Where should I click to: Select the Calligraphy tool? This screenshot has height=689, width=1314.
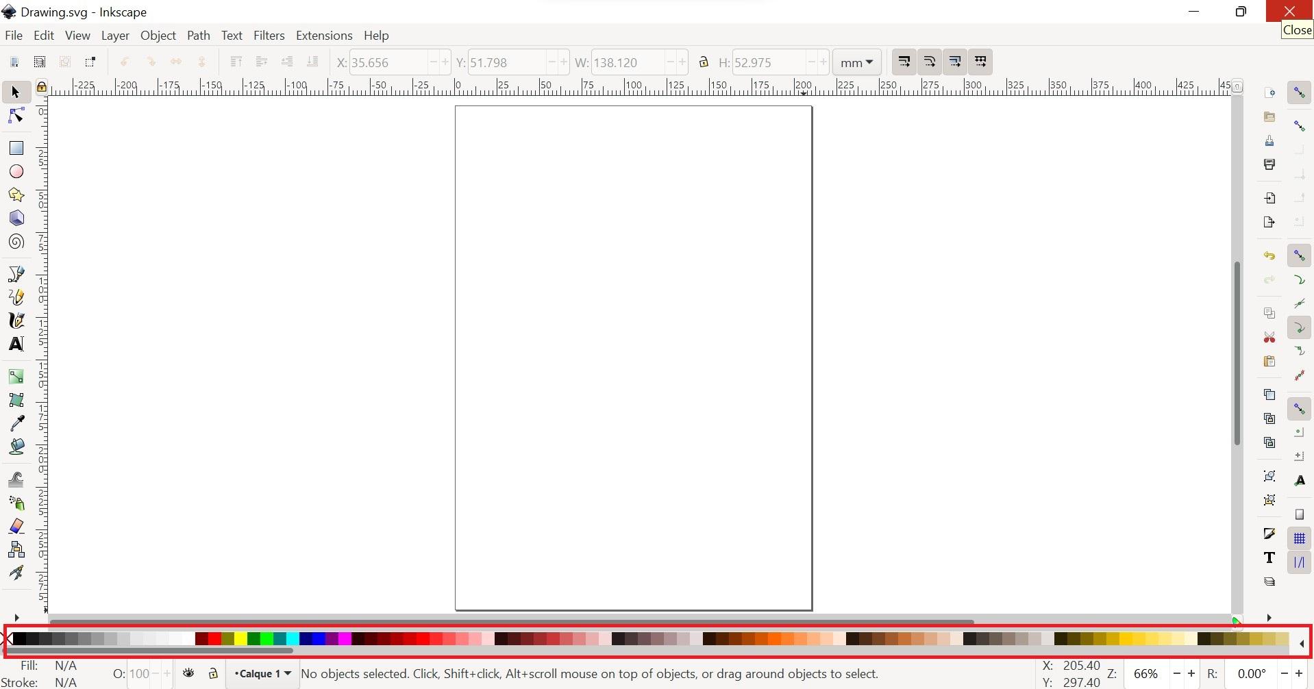(x=16, y=321)
